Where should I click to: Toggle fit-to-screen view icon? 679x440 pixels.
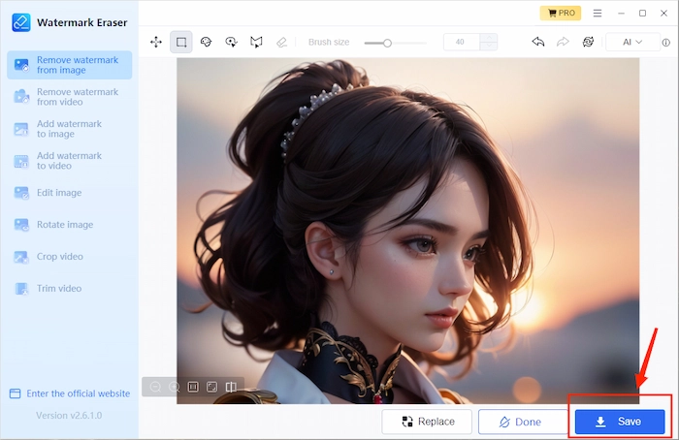click(211, 387)
